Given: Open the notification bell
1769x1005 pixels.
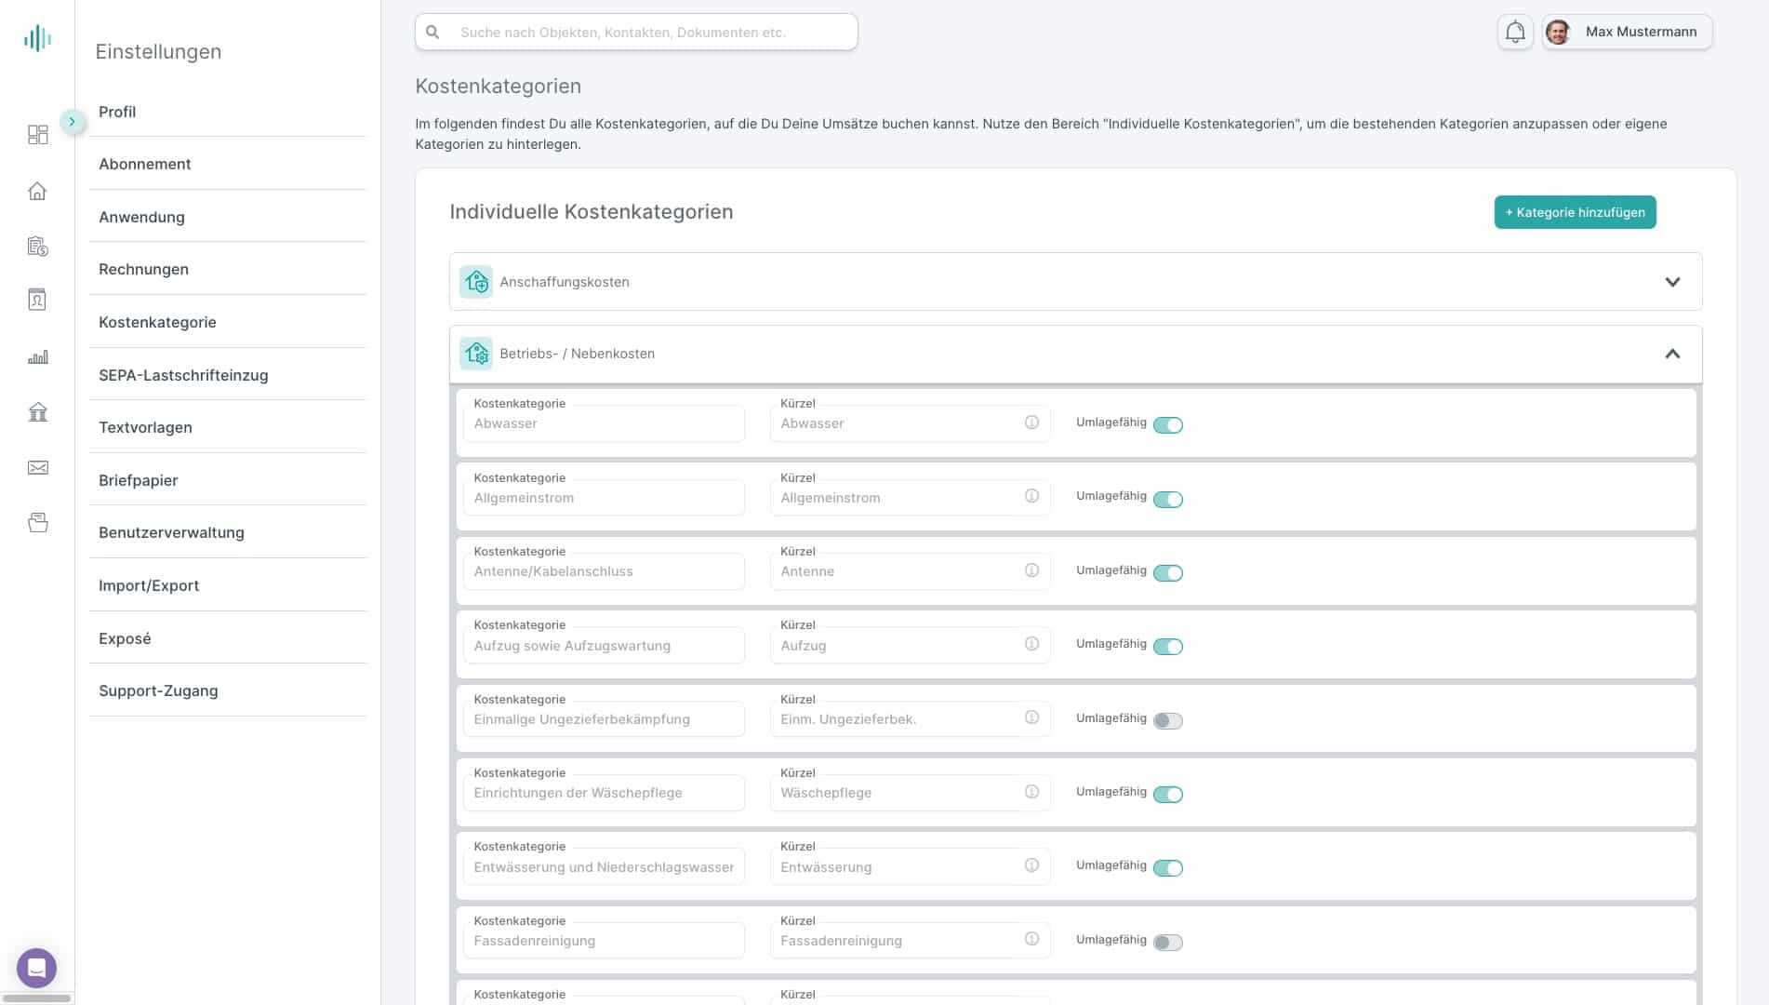Looking at the screenshot, I should click(x=1515, y=32).
